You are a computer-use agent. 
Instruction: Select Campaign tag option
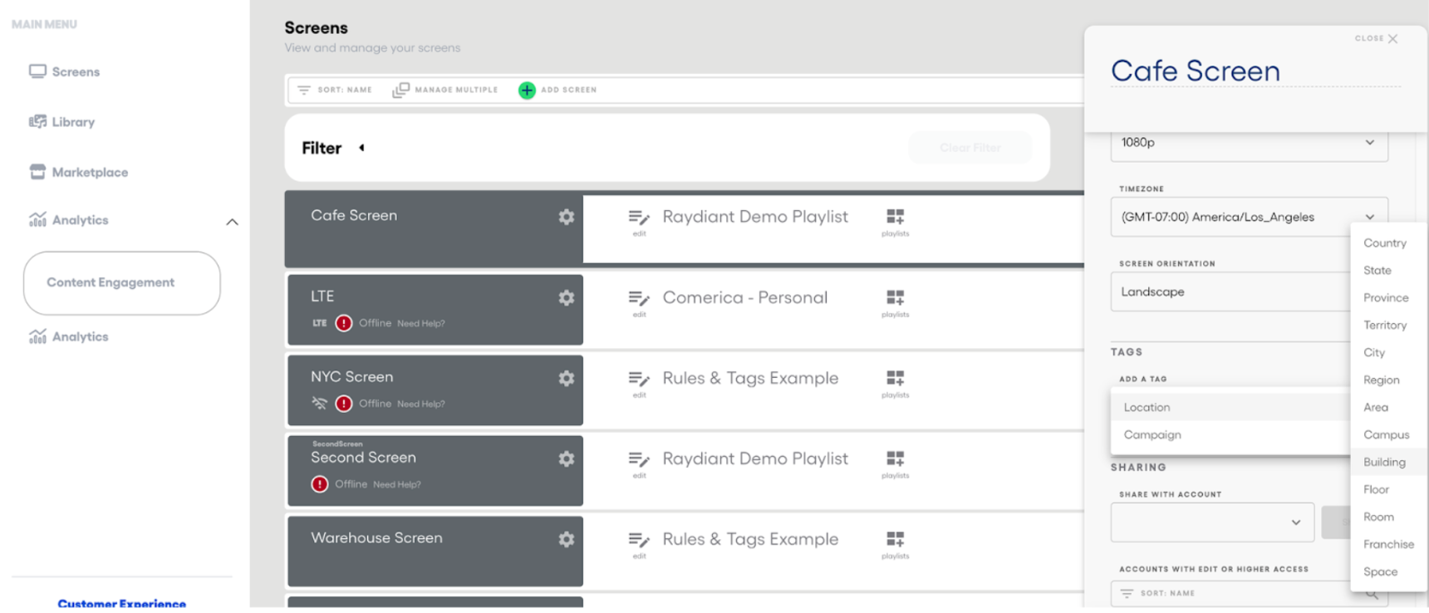(x=1230, y=434)
